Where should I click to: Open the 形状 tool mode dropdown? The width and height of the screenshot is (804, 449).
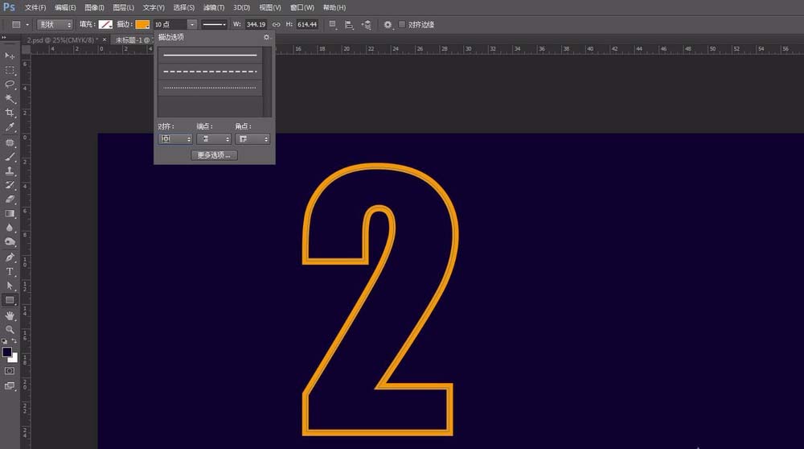[x=55, y=24]
